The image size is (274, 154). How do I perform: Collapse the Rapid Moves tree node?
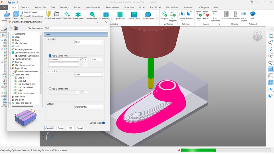[x=10, y=68]
